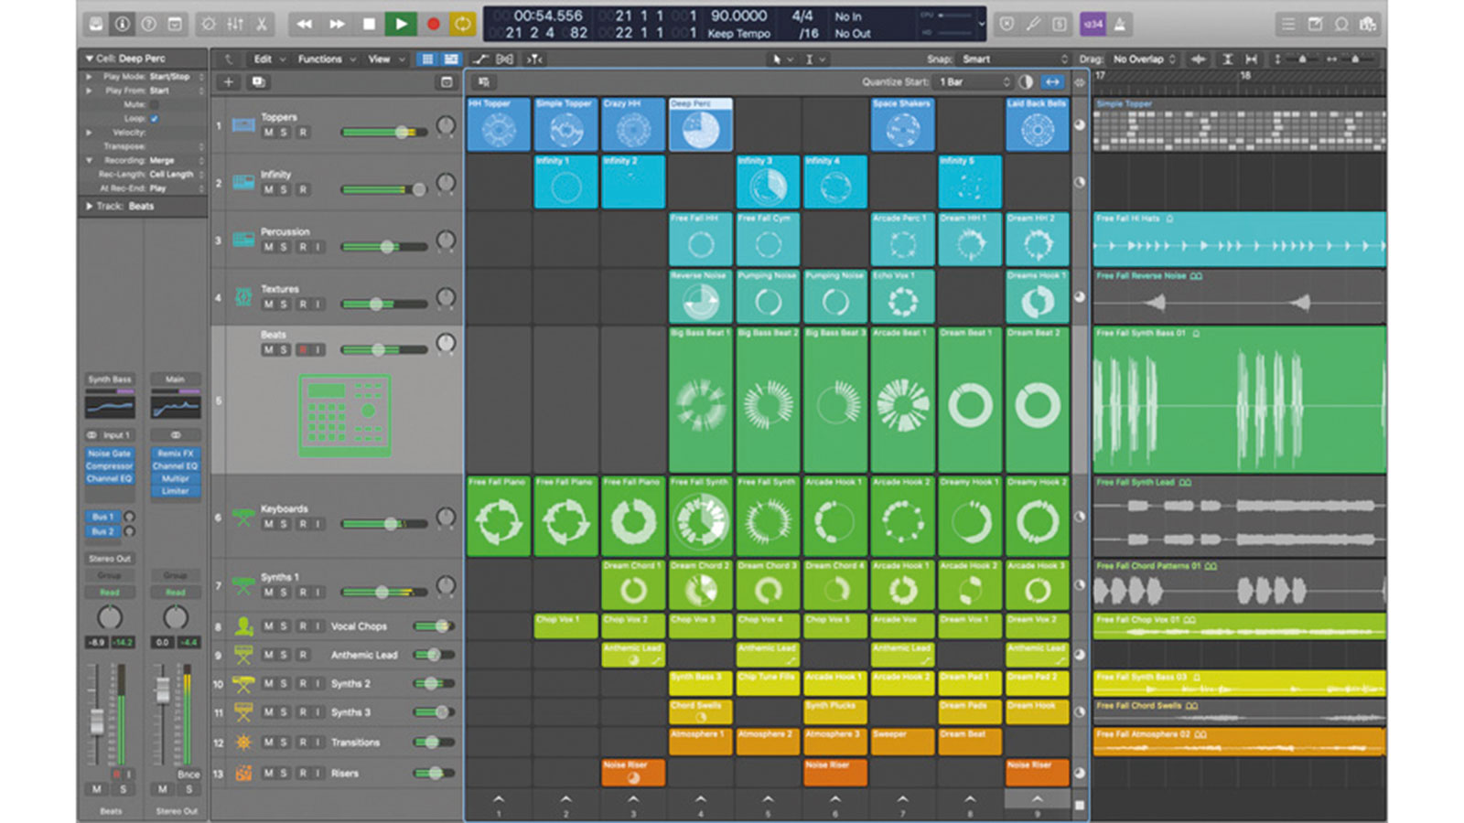Click the red Record button
1464x823 pixels.
(x=433, y=25)
